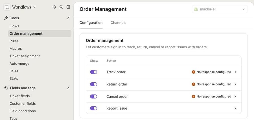Image resolution: width=254 pixels, height=120 pixels.
Task: Collapse the Fields and tags chevron
Action: tap(68, 88)
